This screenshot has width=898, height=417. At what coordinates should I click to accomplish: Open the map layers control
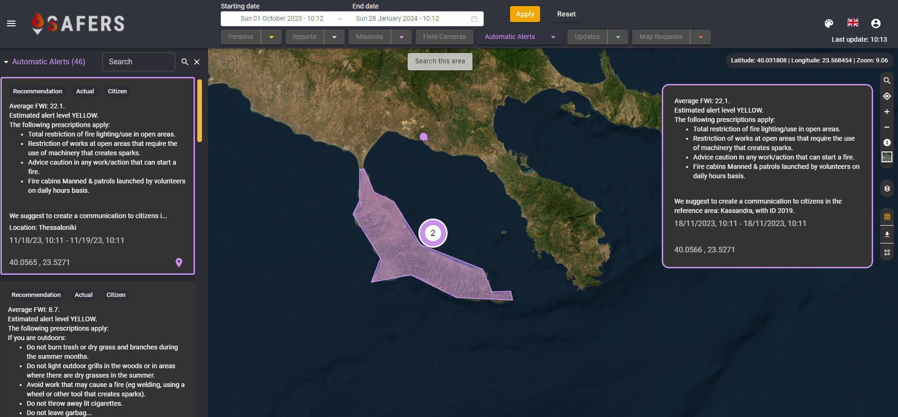(x=887, y=189)
